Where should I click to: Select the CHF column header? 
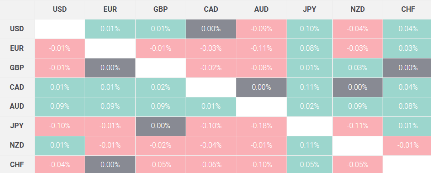tap(408, 10)
